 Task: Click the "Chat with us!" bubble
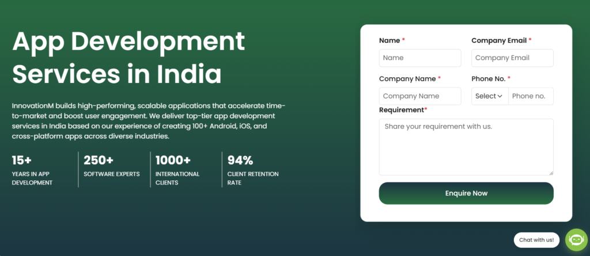click(536, 240)
